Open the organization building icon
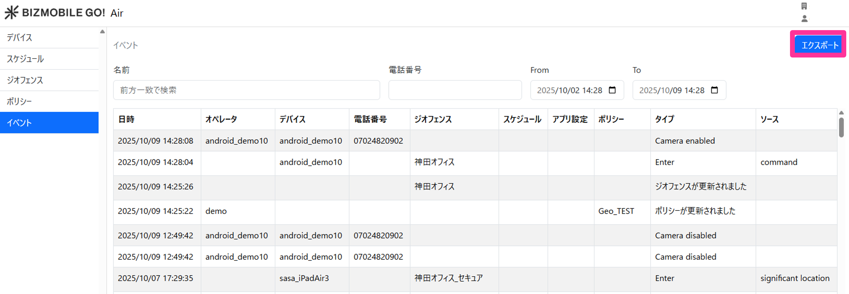The image size is (849, 294). coord(804,6)
